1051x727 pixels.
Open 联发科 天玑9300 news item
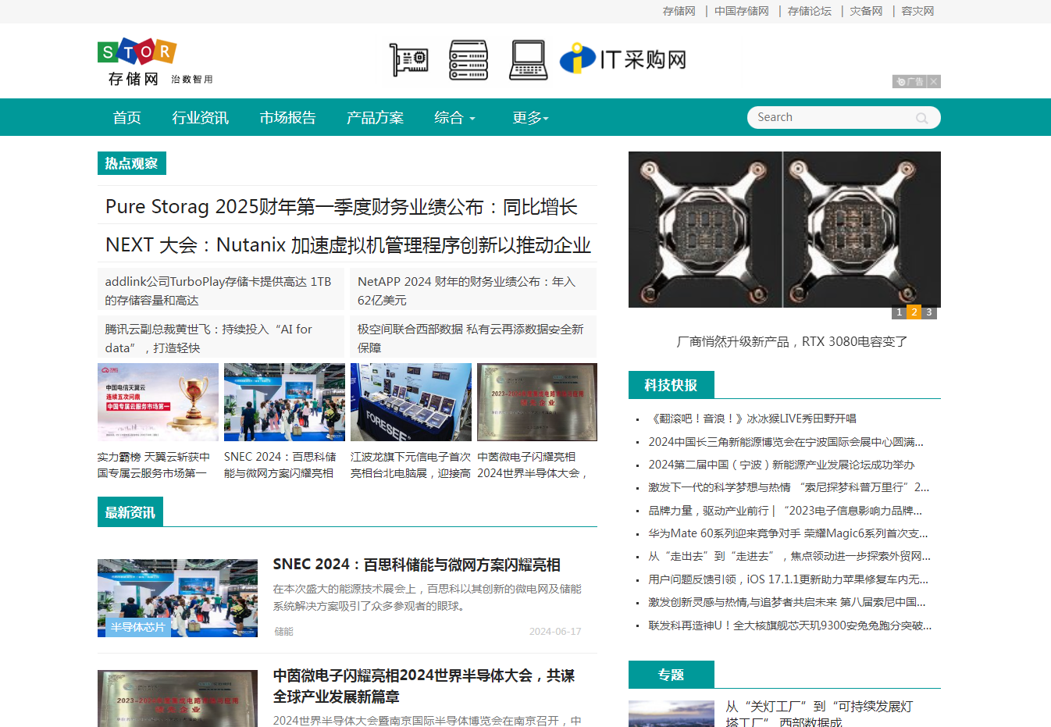coord(789,625)
